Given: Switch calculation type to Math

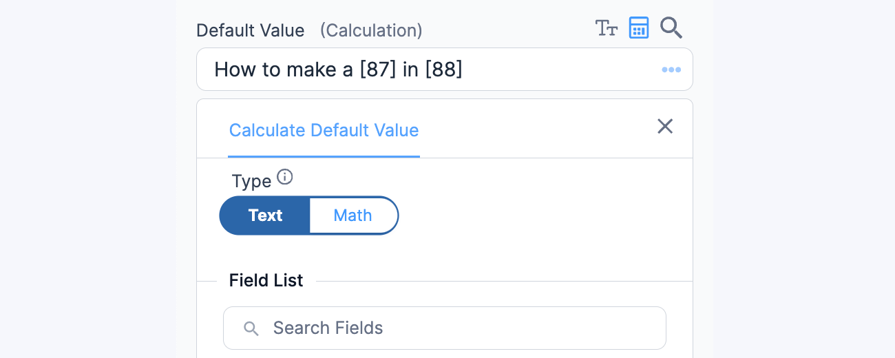Looking at the screenshot, I should click(x=353, y=215).
